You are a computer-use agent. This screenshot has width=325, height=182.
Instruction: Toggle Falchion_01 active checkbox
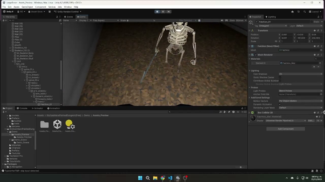256,22
